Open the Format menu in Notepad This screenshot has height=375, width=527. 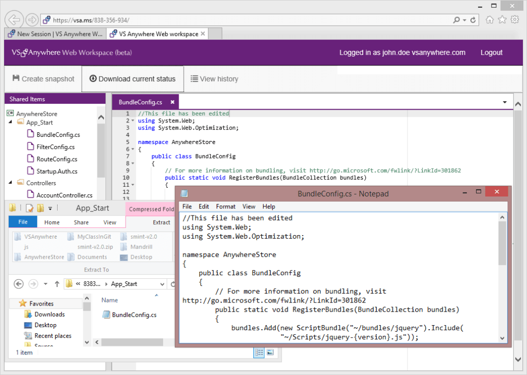pos(225,206)
